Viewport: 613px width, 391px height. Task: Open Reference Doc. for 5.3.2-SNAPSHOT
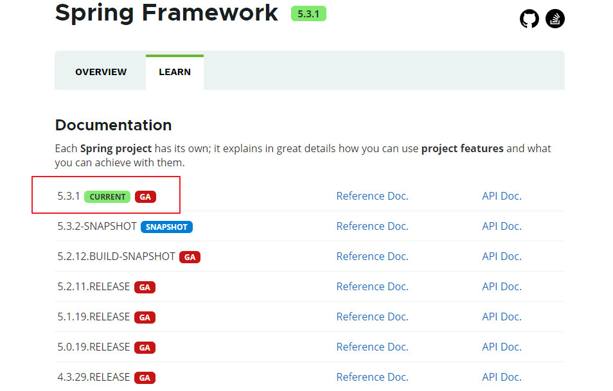coord(372,226)
